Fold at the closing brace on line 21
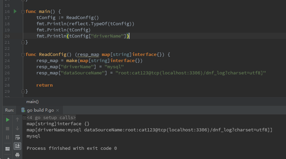 click(x=23, y=42)
